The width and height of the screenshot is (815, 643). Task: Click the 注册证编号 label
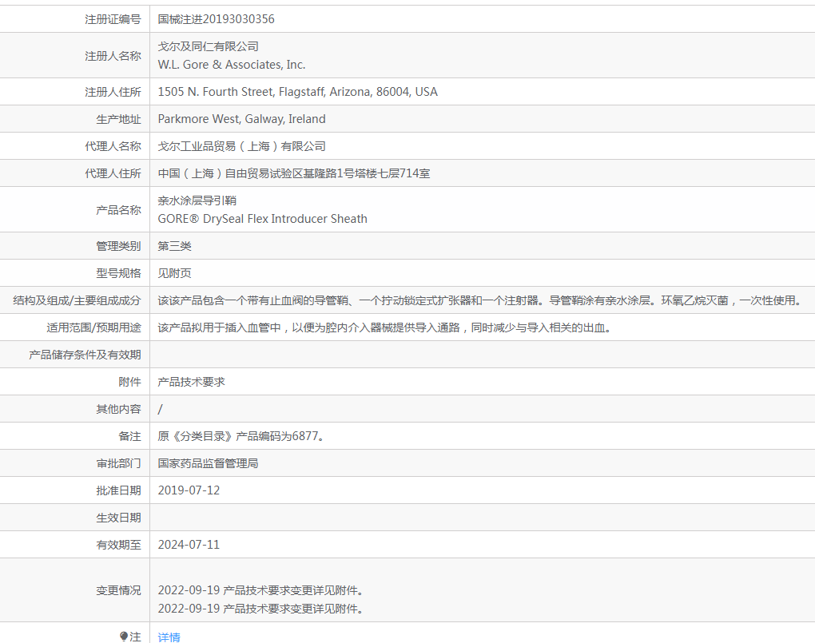[x=113, y=19]
